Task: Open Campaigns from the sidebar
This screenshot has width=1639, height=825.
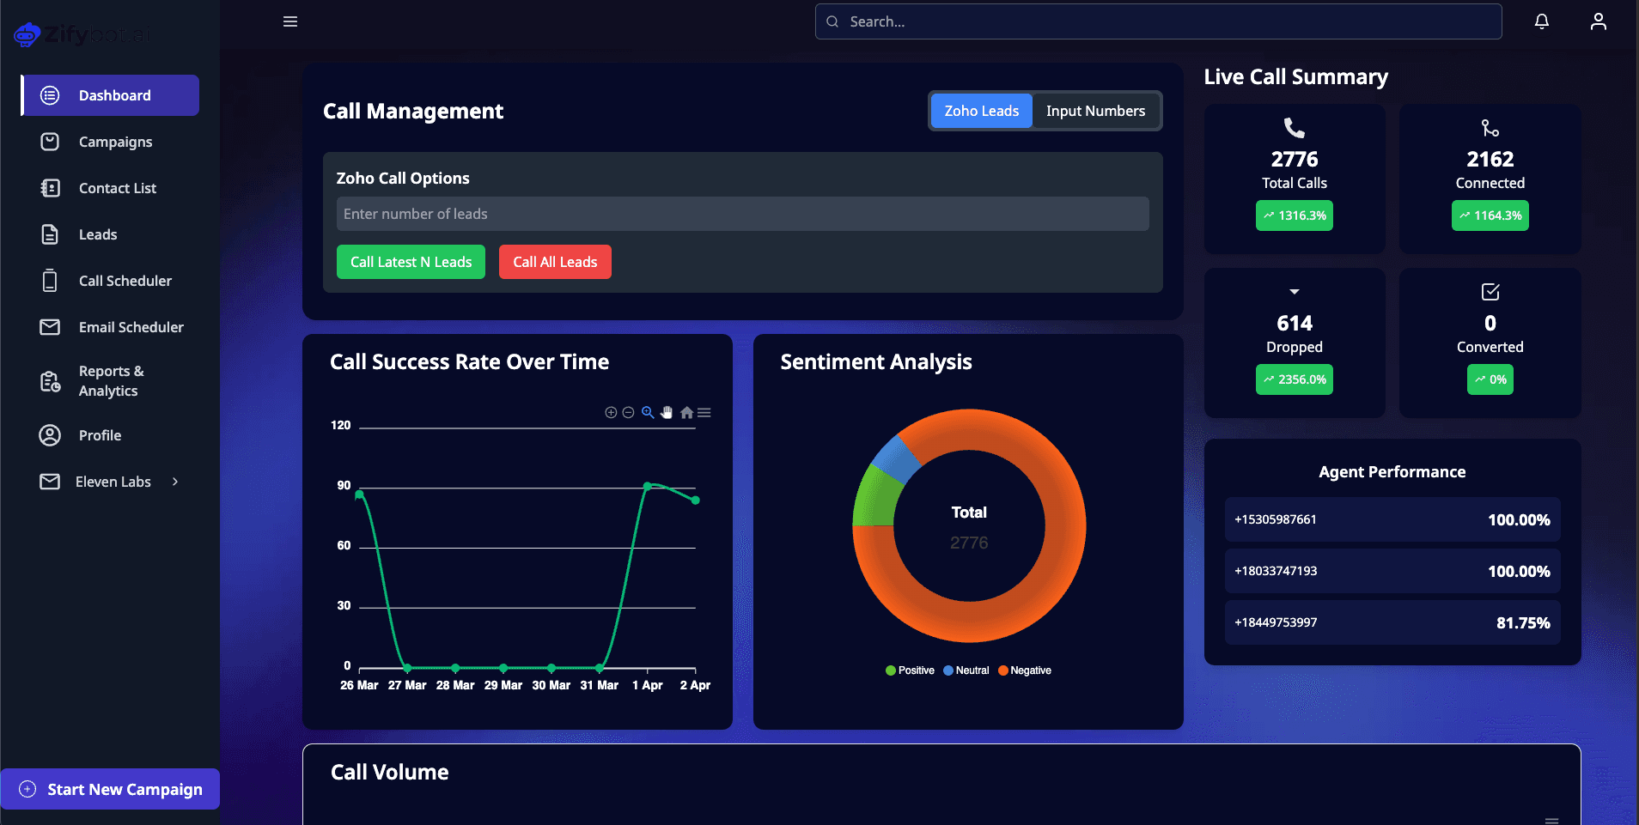Action: (x=115, y=142)
